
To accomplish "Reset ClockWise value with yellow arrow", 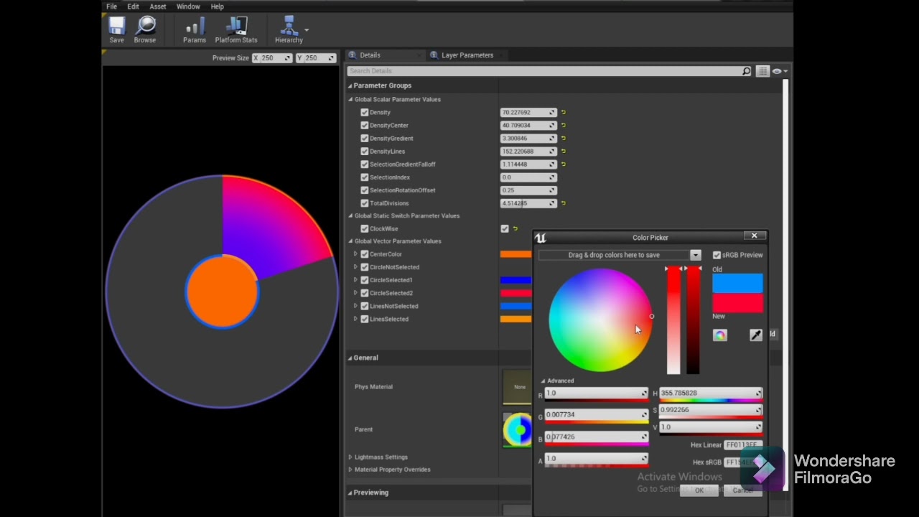I will [x=515, y=228].
